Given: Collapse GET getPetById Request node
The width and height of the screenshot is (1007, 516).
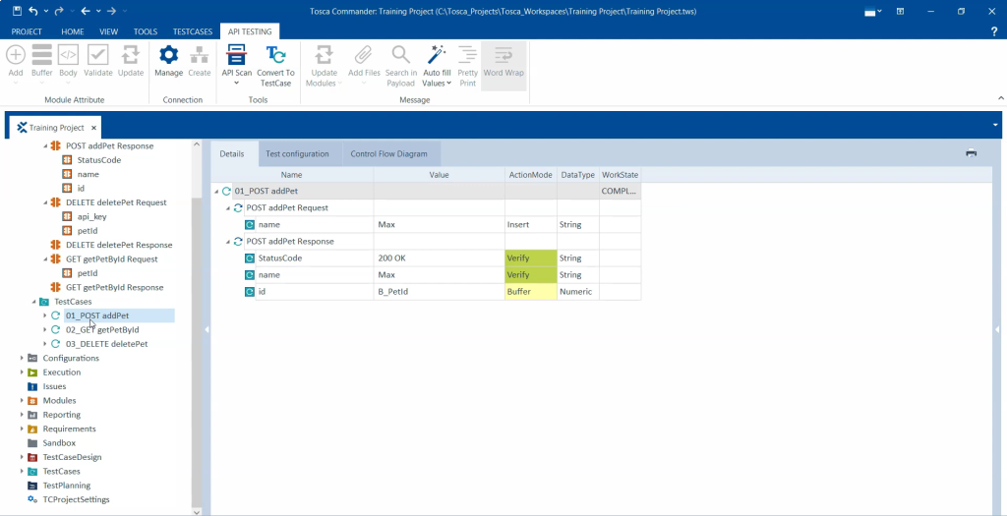Looking at the screenshot, I should [x=45, y=259].
